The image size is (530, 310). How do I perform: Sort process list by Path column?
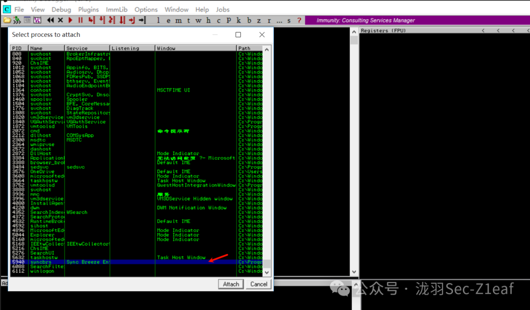(x=249, y=48)
